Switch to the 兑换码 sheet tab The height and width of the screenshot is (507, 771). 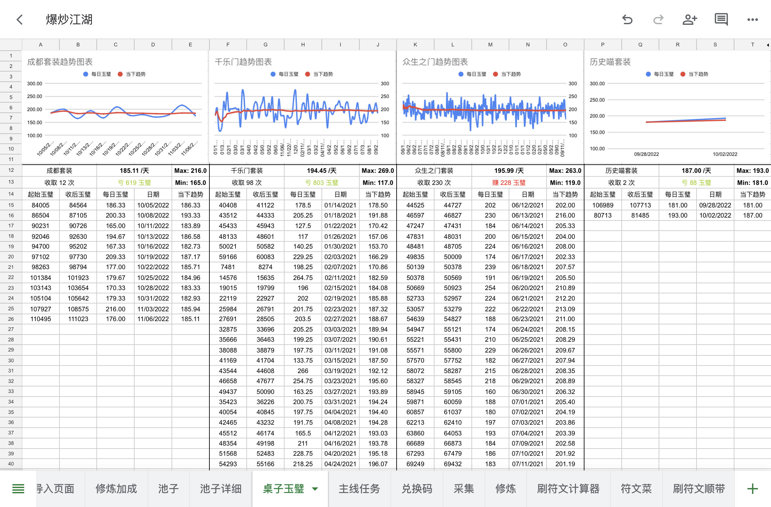[x=417, y=489]
